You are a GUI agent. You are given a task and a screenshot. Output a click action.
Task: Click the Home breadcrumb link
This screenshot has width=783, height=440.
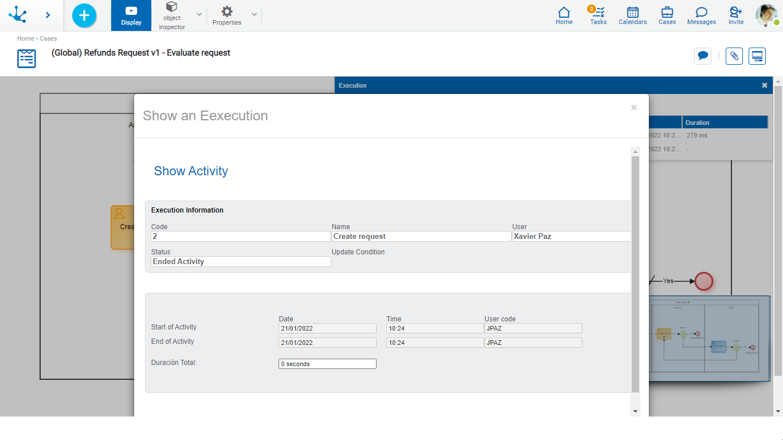[x=25, y=38]
